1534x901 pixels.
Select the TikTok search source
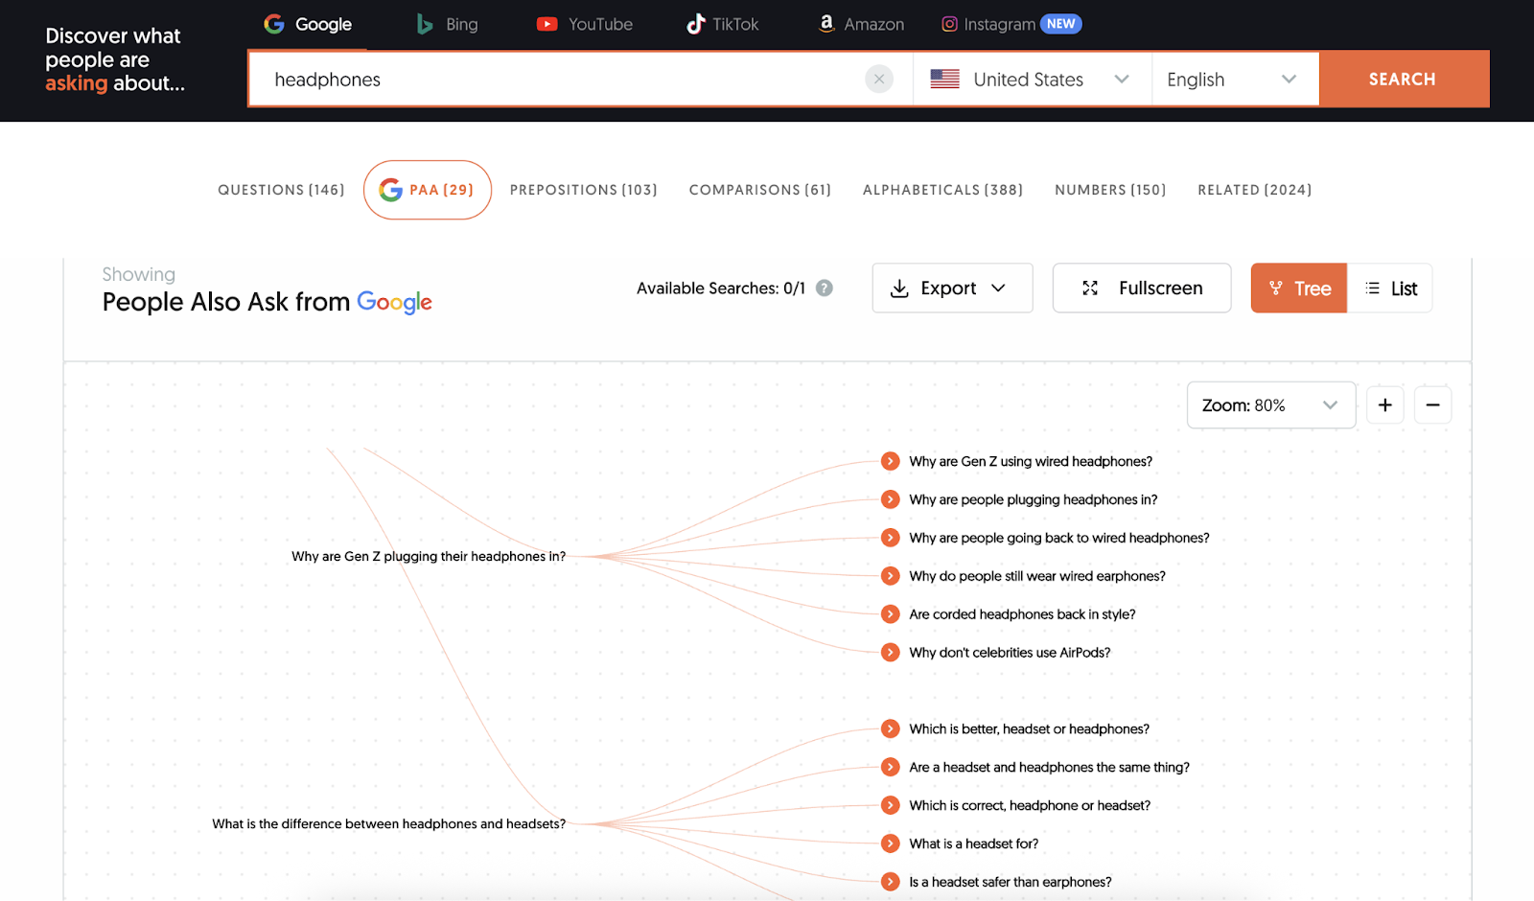[x=722, y=23]
